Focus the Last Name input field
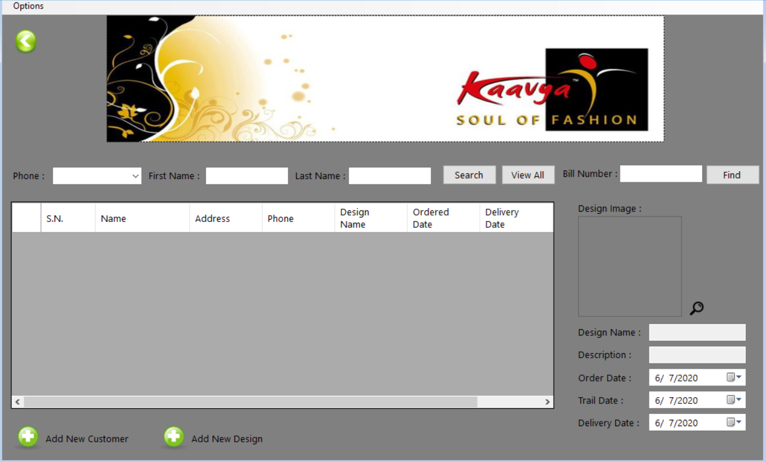This screenshot has height=462, width=766. point(389,176)
